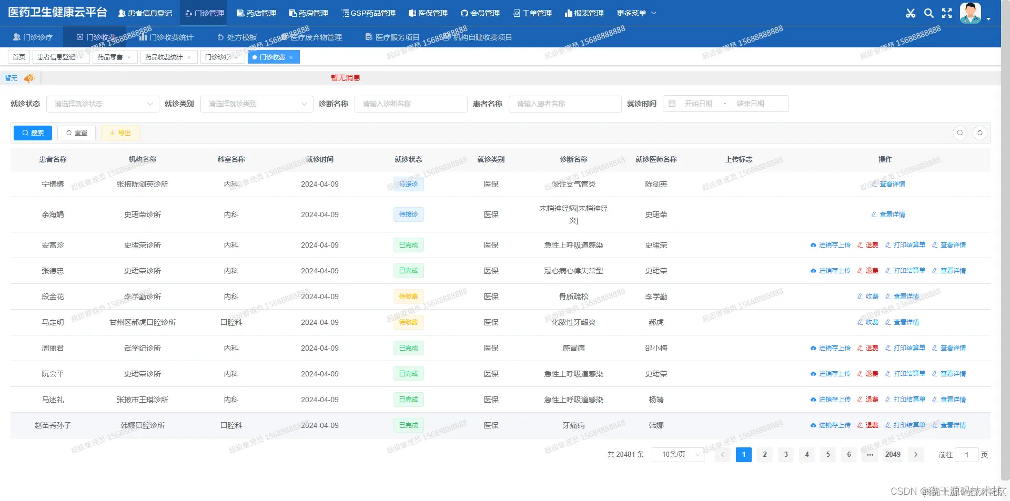Click 打印结算单 for patient 张德忠

[x=908, y=270]
